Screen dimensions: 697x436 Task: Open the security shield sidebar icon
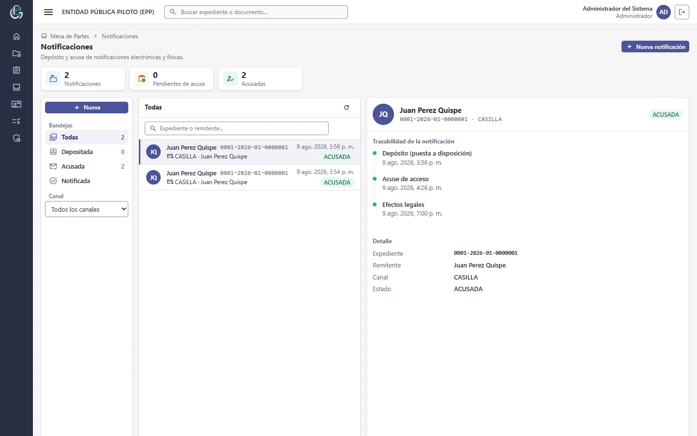16,138
